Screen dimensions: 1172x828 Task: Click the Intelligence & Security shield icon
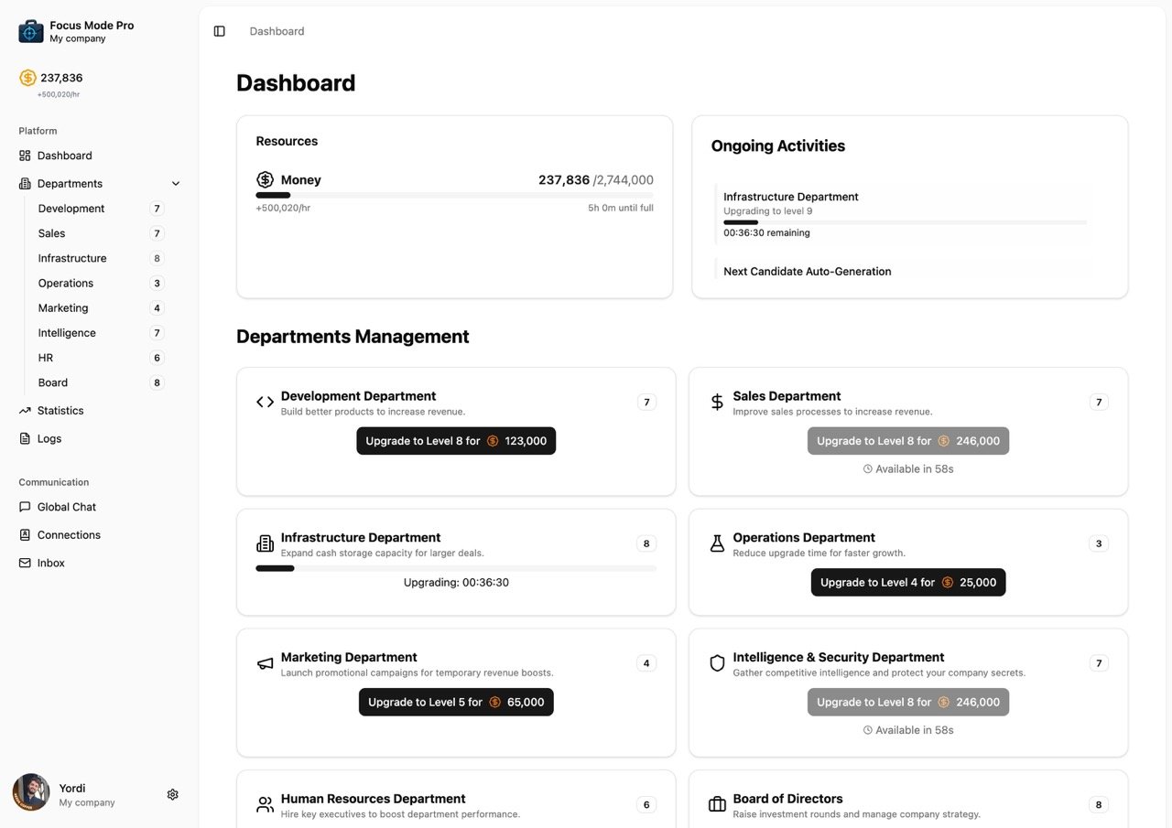tap(717, 663)
